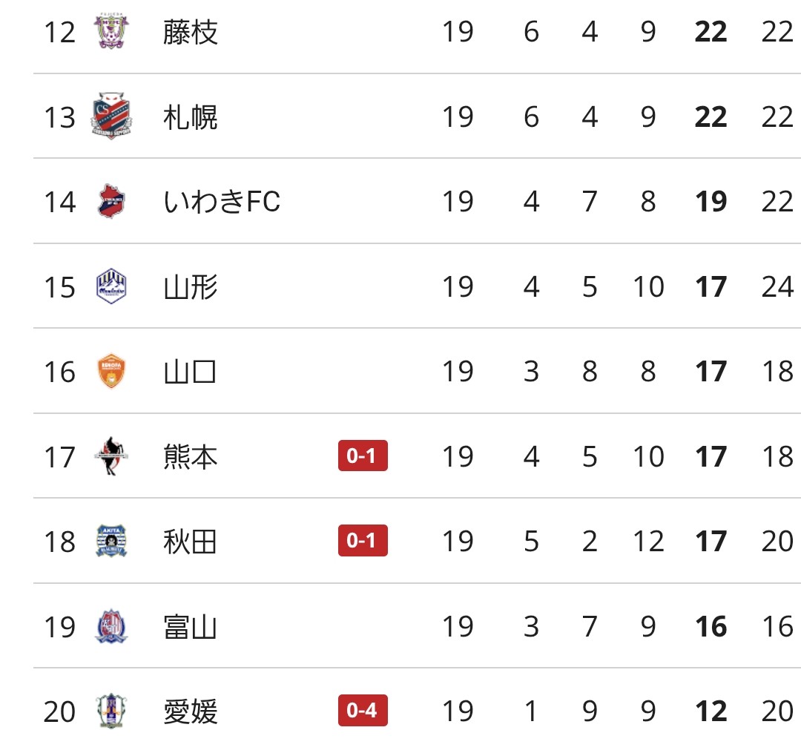
Task: Click the 秋田 team crest icon
Action: [111, 541]
